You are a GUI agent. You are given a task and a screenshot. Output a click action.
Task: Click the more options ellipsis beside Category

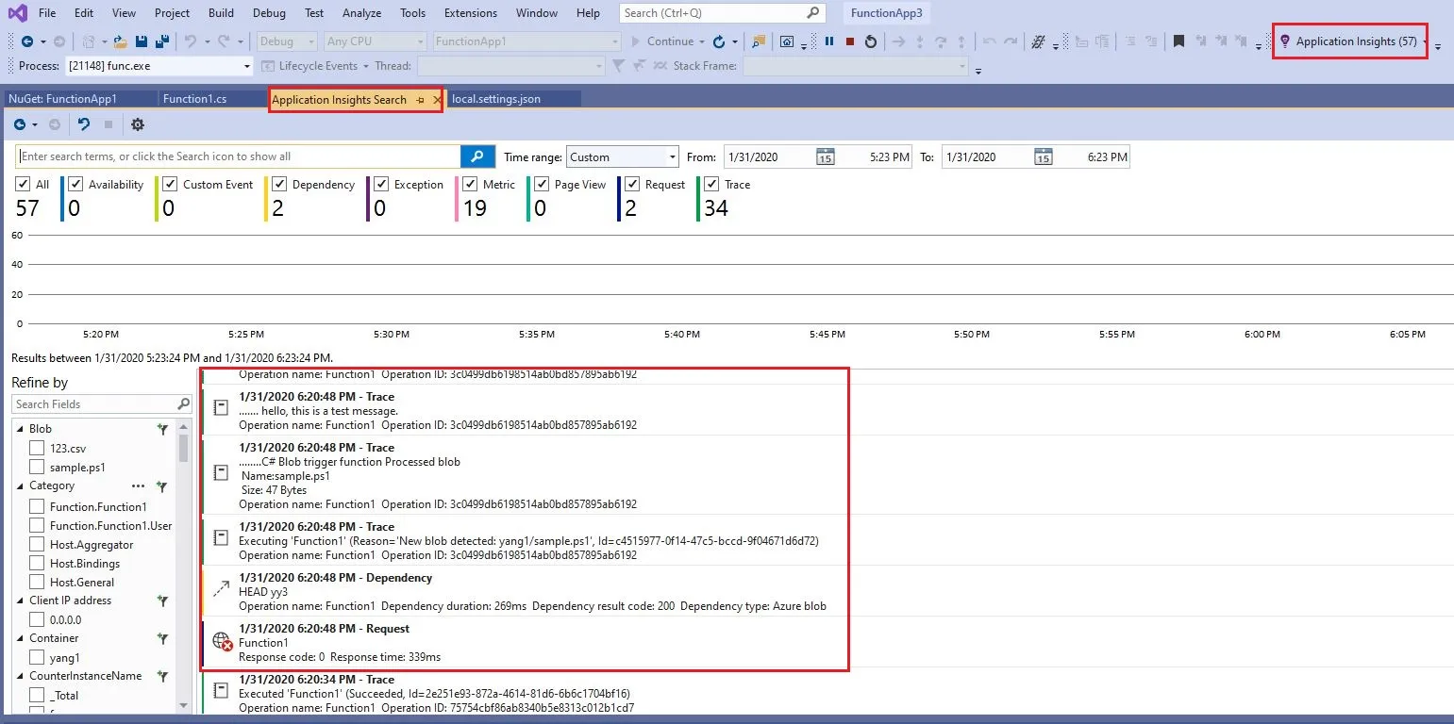(x=139, y=486)
